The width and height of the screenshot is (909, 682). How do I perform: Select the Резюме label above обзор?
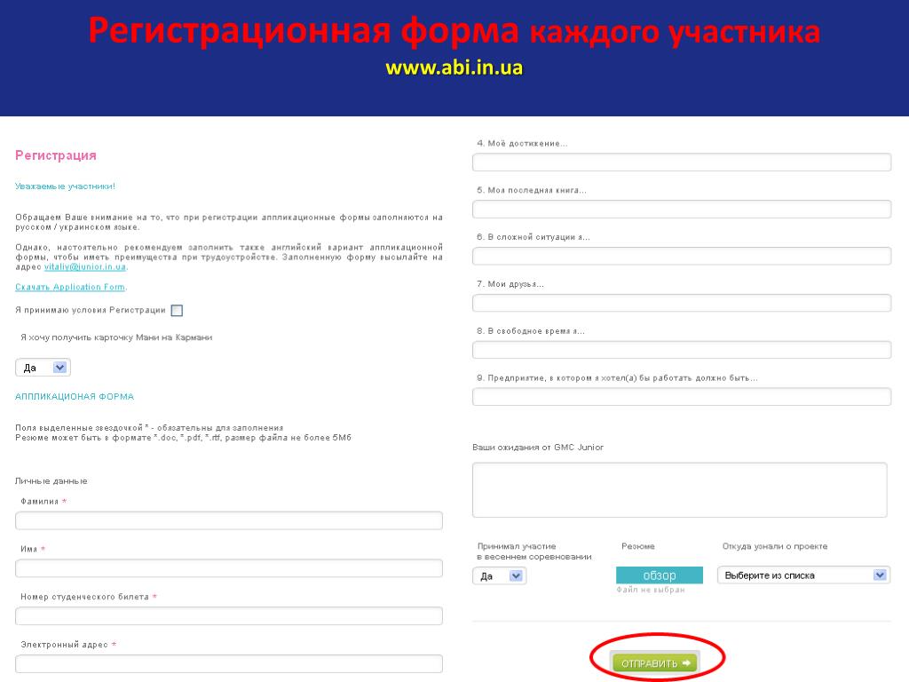(637, 546)
